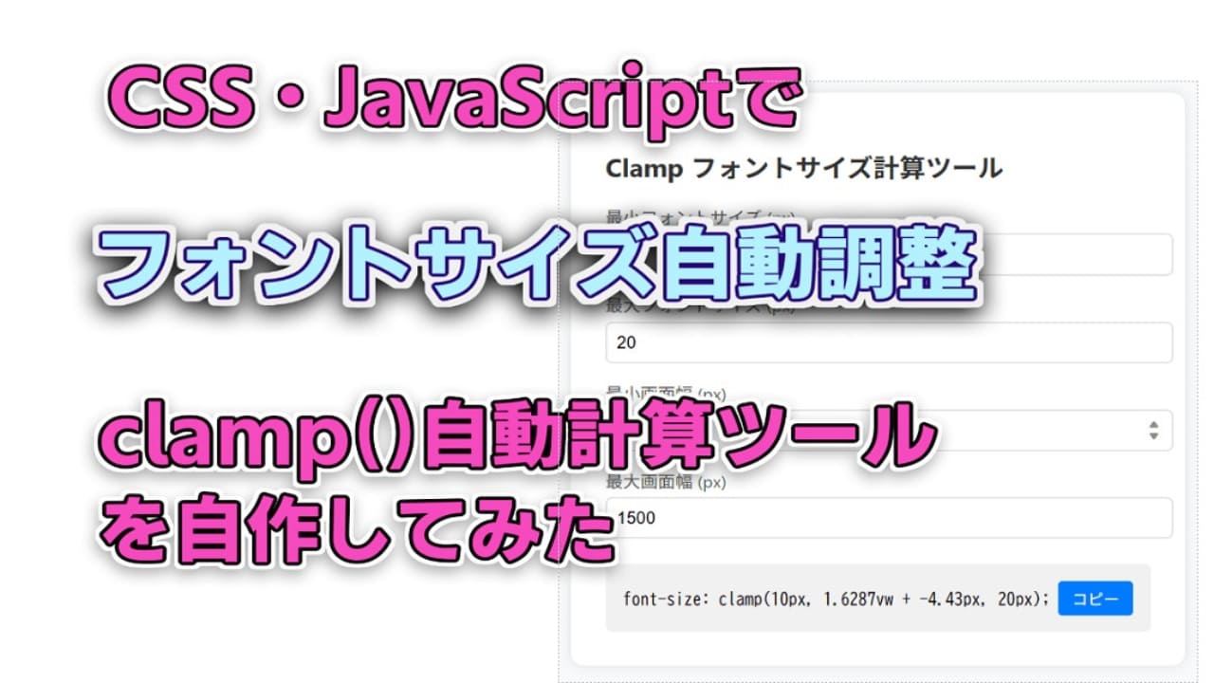The width and height of the screenshot is (1214, 683).
Task: Click the generated font-size clamp code text
Action: point(837,599)
